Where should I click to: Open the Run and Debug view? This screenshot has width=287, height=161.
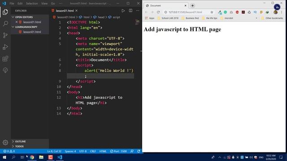(x=5, y=47)
